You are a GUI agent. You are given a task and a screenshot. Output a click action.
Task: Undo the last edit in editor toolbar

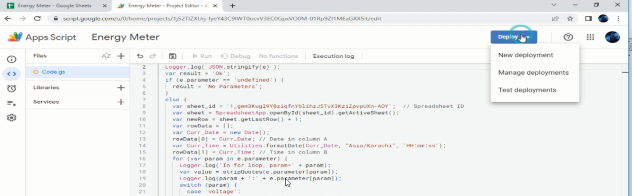pyautogui.click(x=140, y=56)
